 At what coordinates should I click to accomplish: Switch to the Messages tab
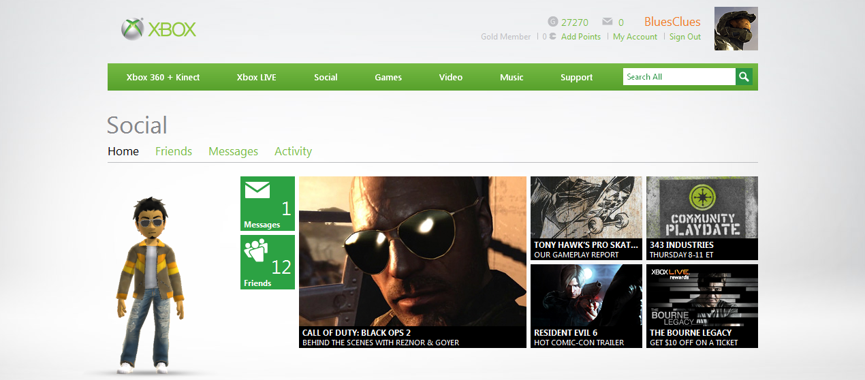[x=233, y=151]
